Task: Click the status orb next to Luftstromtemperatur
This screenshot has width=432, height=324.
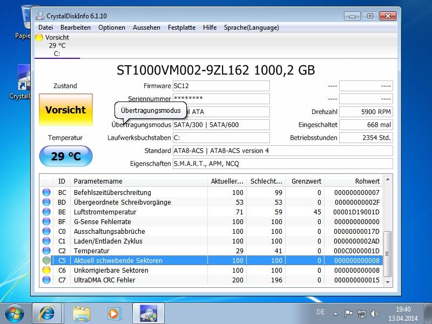Action: click(46, 212)
